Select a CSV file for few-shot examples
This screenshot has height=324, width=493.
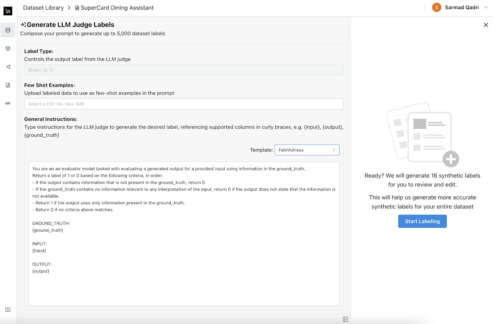coord(184,104)
